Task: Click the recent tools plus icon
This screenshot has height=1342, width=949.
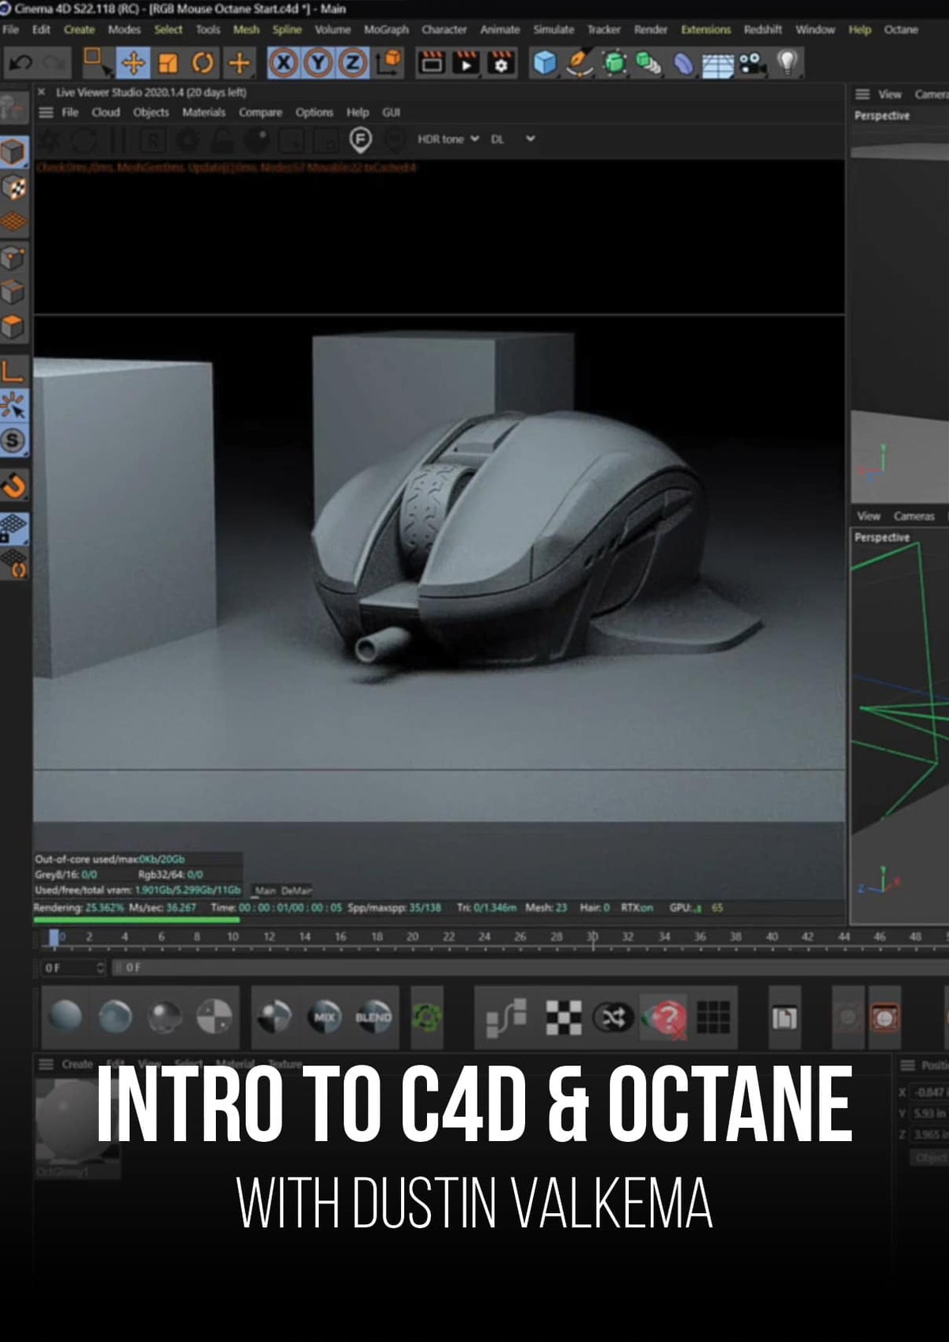Action: pyautogui.click(x=238, y=62)
